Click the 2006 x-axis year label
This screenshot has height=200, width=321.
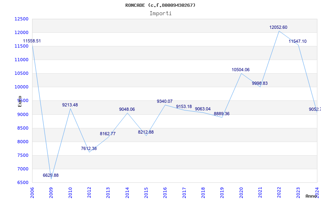click(x=32, y=193)
